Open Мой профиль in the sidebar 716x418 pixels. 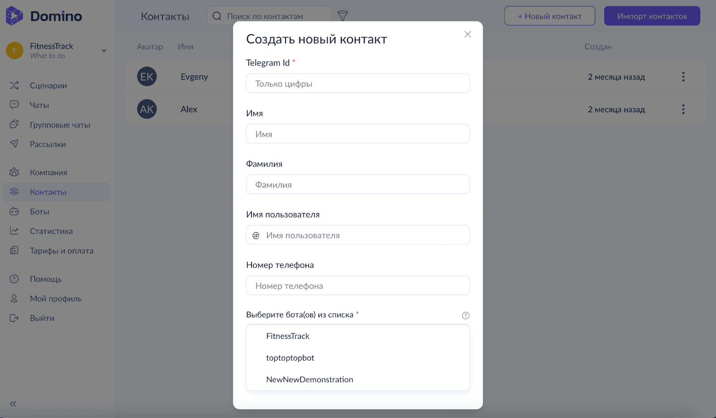pos(55,299)
